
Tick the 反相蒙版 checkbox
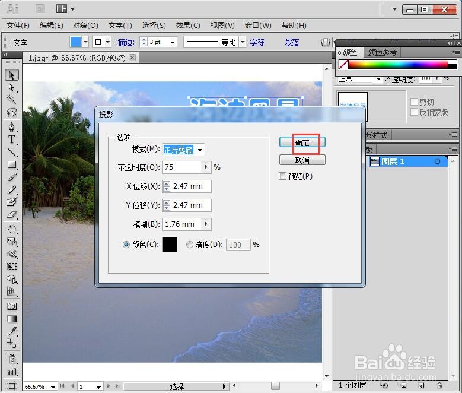414,112
